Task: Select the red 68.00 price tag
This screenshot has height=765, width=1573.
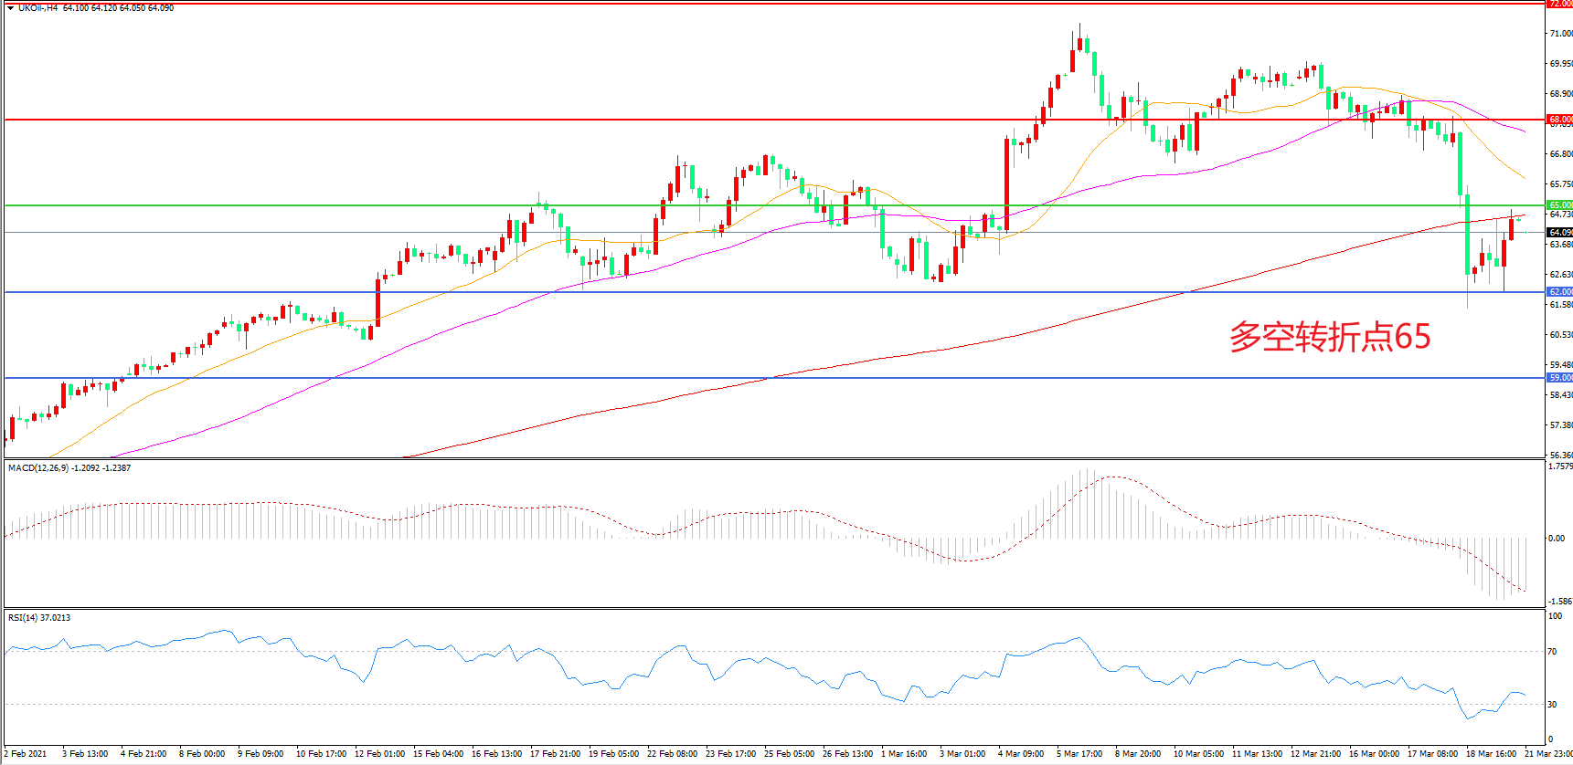Action: coord(1559,120)
